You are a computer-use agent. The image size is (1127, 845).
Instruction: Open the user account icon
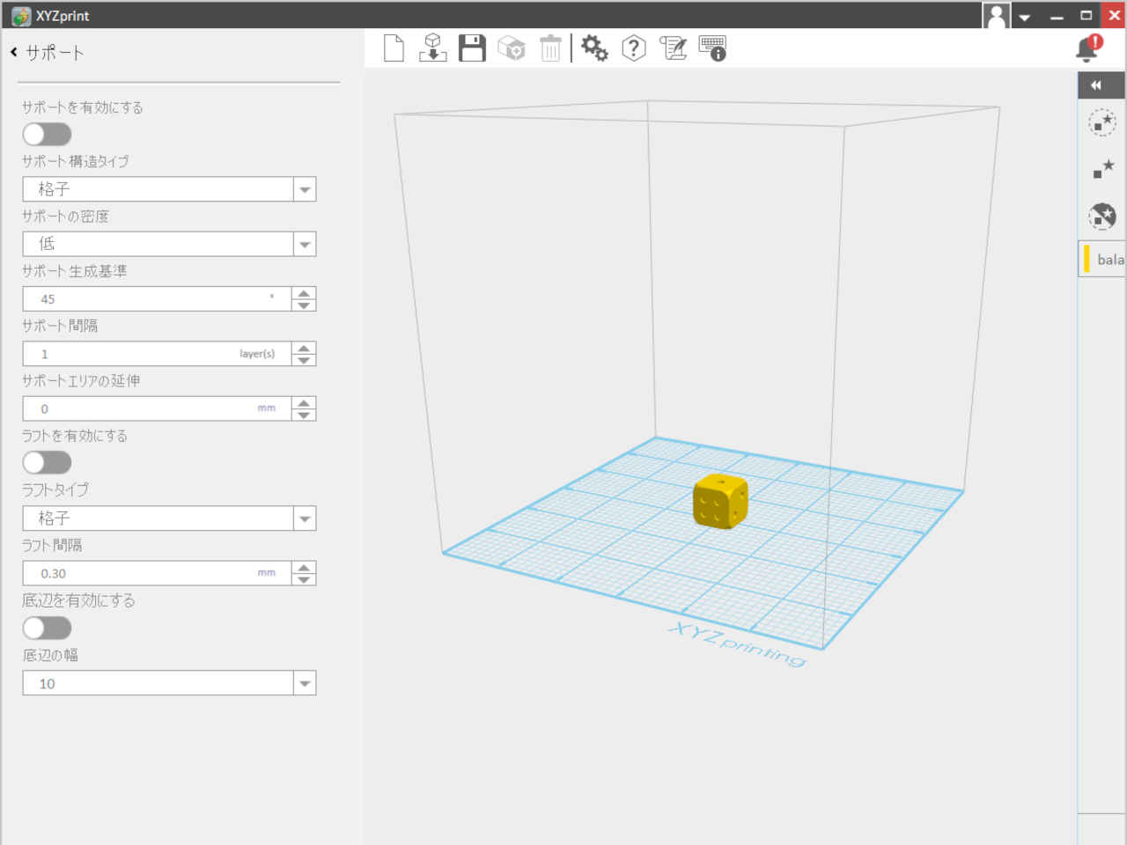tap(997, 16)
